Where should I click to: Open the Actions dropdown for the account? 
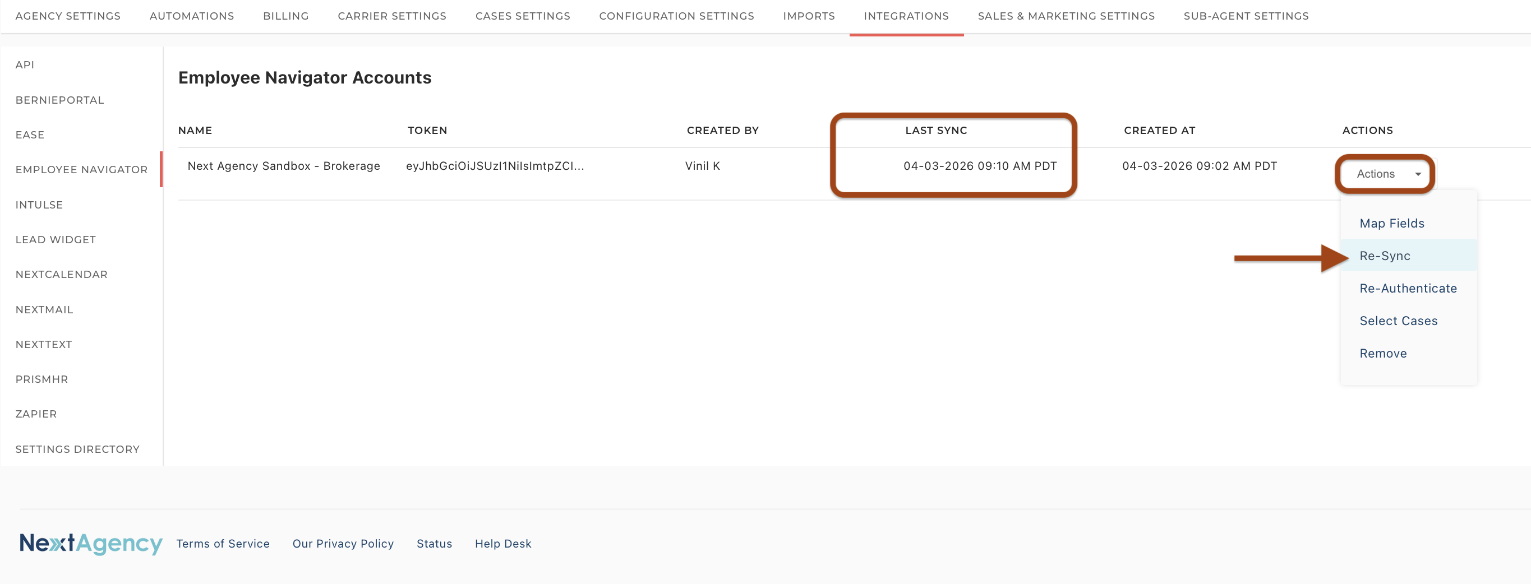[1384, 174]
